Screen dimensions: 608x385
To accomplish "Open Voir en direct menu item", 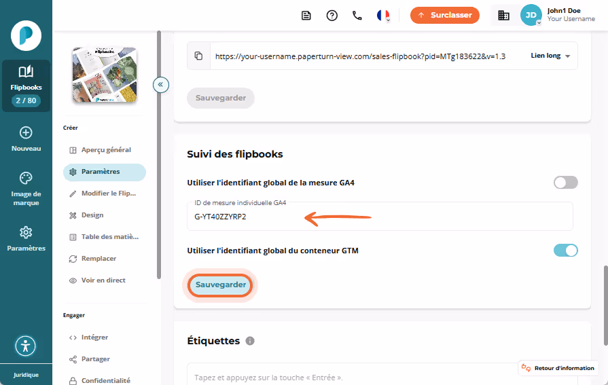I will [105, 280].
